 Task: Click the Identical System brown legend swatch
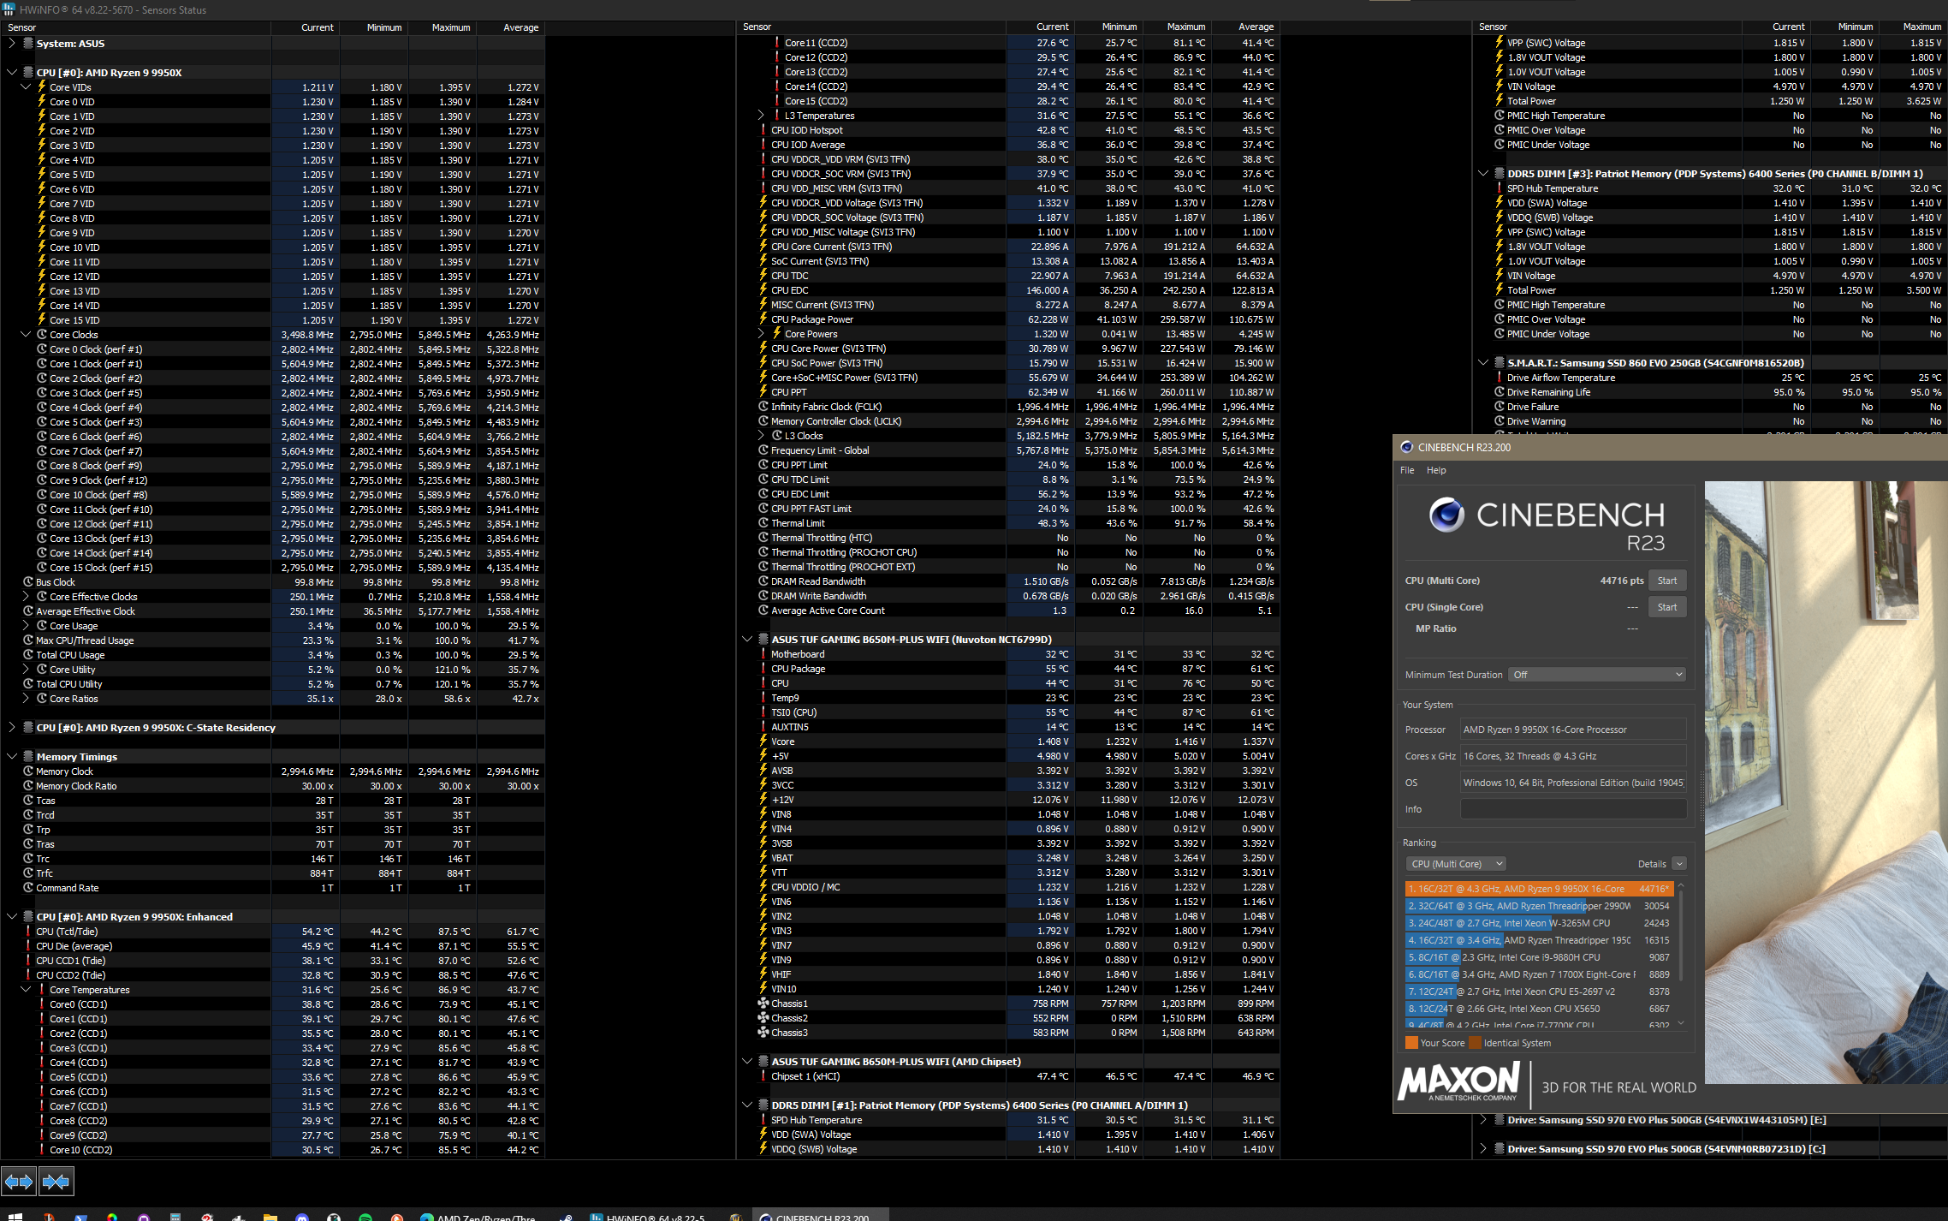coord(1475,1043)
